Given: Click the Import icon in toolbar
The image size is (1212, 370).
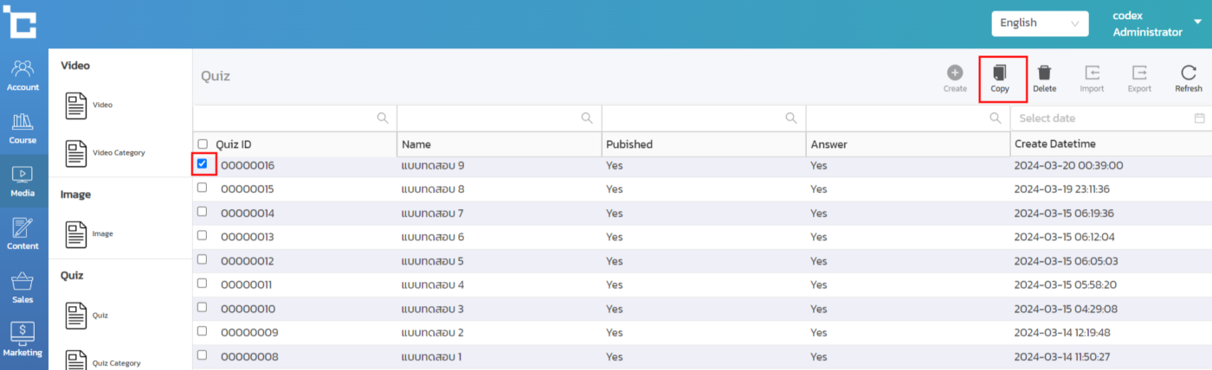Looking at the screenshot, I should 1092,73.
